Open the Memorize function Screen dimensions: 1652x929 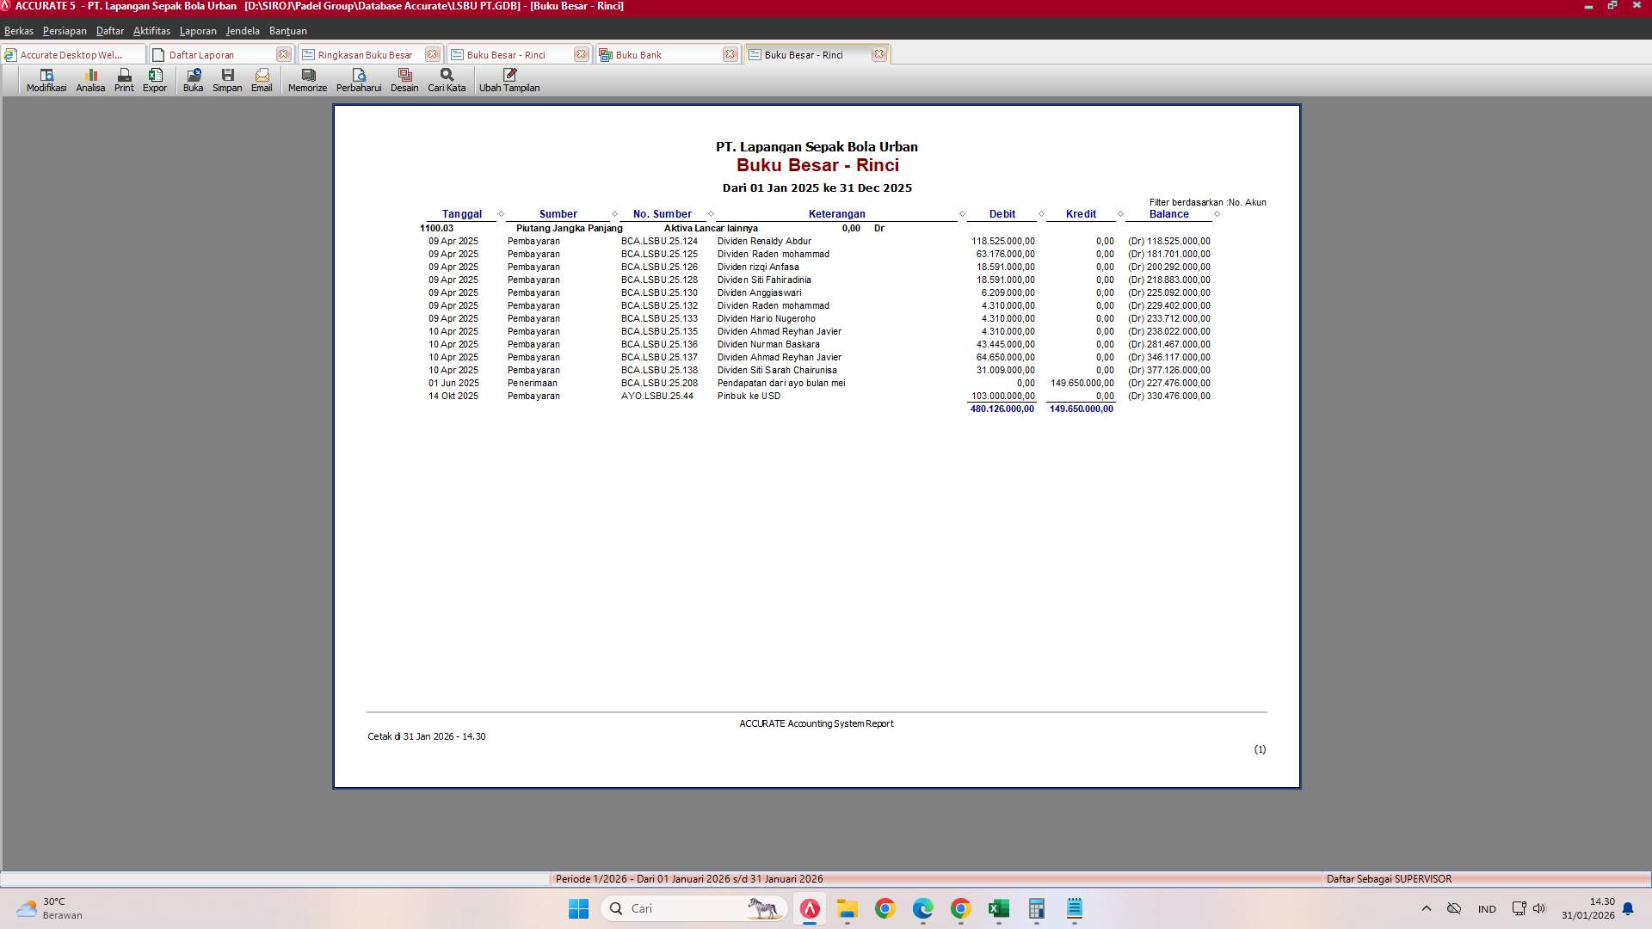point(306,80)
